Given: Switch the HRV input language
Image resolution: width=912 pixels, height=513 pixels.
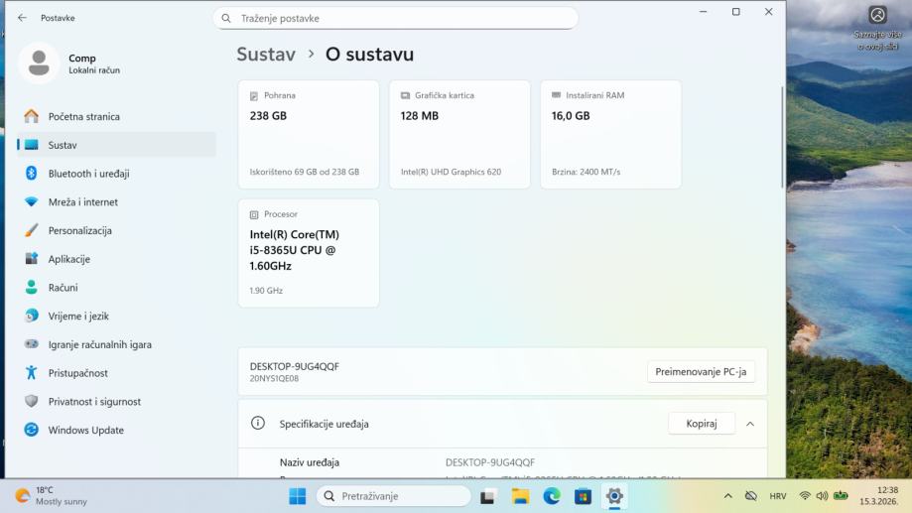Looking at the screenshot, I should pos(778,496).
